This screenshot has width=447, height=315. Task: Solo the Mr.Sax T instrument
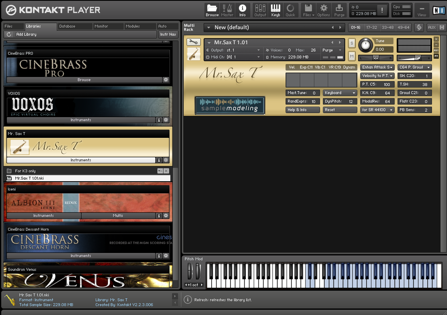coord(352,43)
